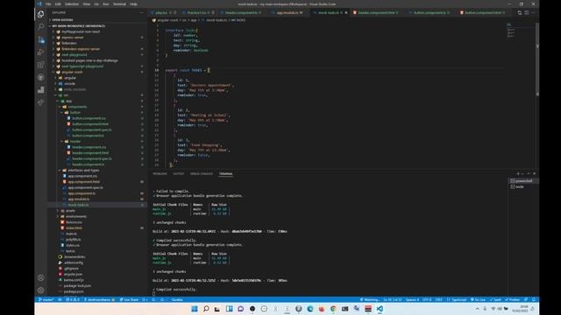Collapse the components folder

pyautogui.click(x=77, y=107)
